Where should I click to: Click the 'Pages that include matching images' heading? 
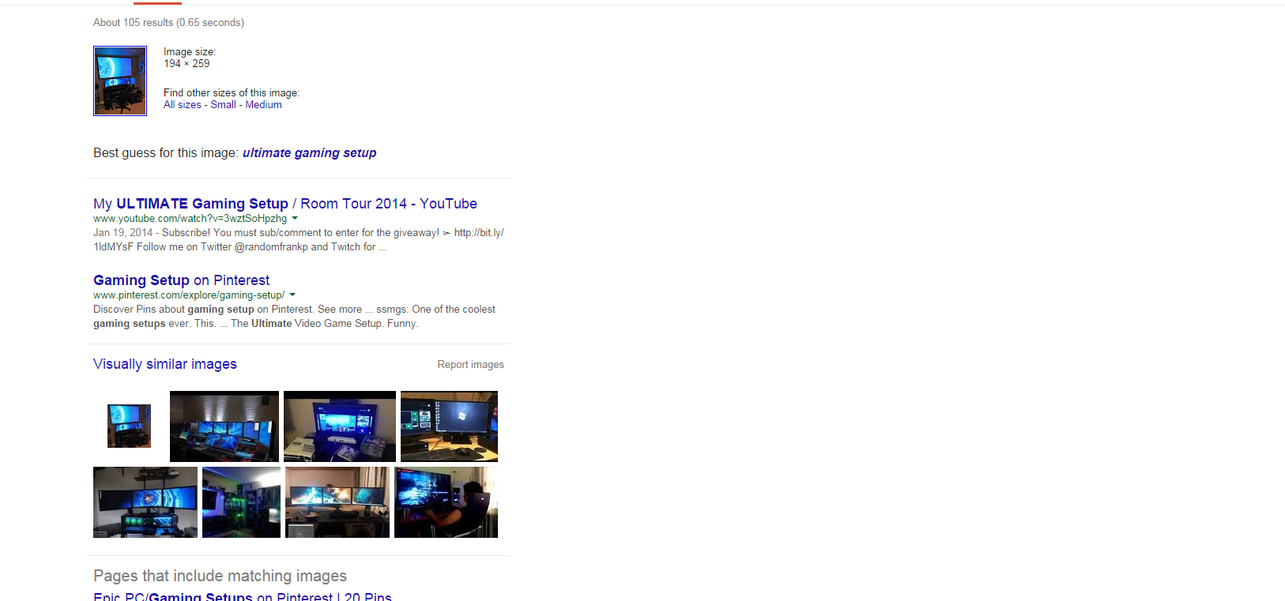pos(220,576)
